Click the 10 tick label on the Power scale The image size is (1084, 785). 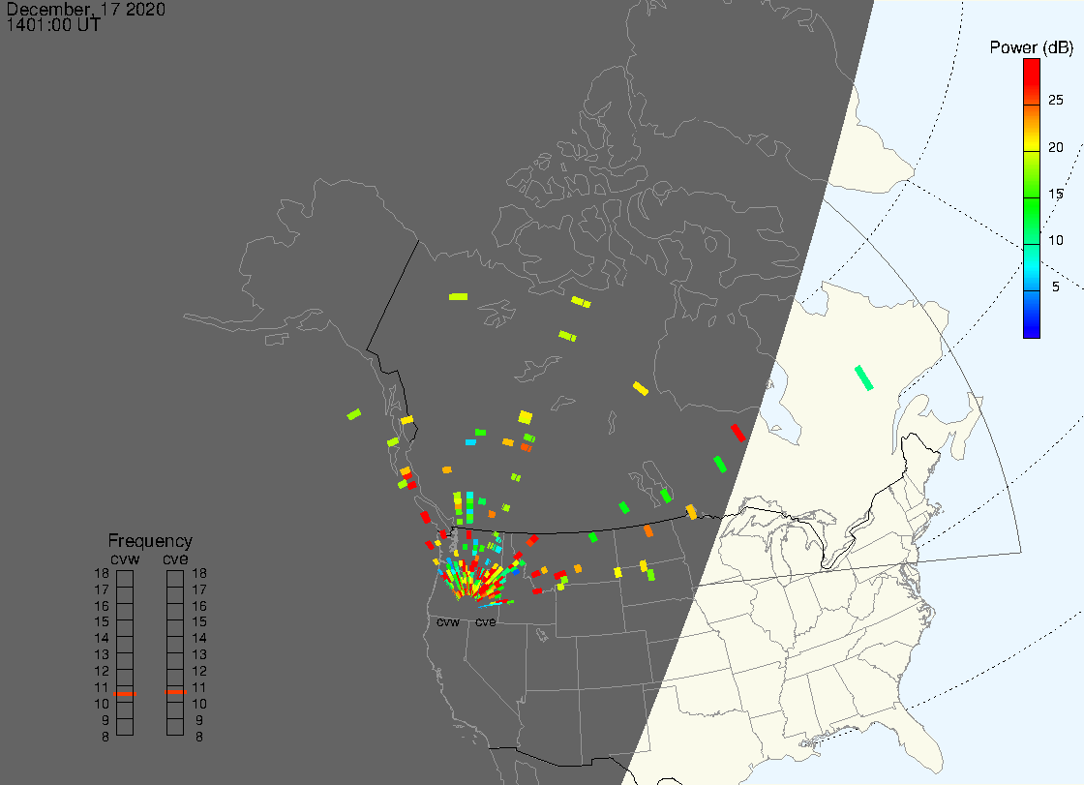1056,241
